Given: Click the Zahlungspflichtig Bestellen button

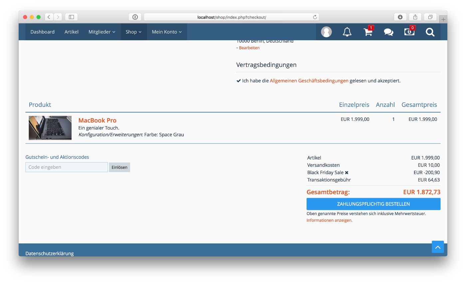Looking at the screenshot, I should pos(373,204).
